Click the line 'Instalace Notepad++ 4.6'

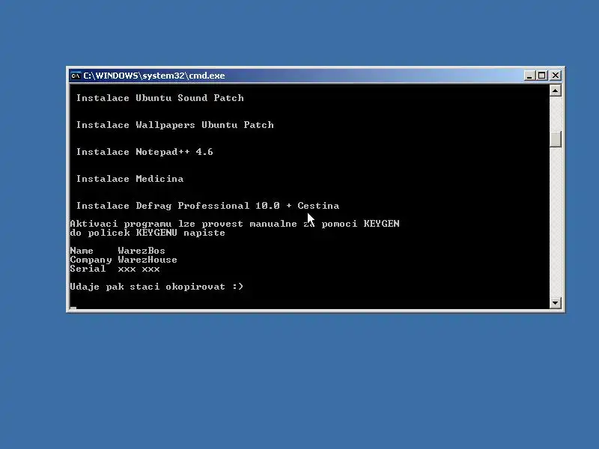[x=145, y=152]
